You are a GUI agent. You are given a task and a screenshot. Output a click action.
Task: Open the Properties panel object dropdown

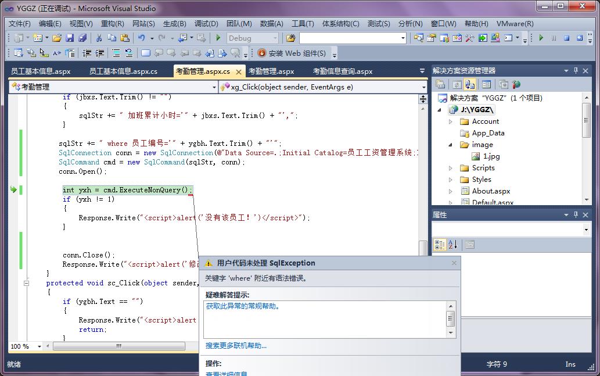[586, 230]
